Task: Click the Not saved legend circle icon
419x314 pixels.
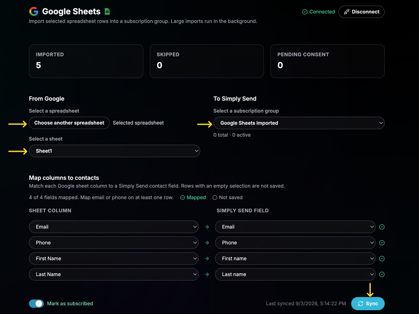Action: (215, 198)
